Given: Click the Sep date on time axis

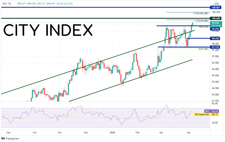Looking at the screenshot, I should pyautogui.click(x=8, y=132).
